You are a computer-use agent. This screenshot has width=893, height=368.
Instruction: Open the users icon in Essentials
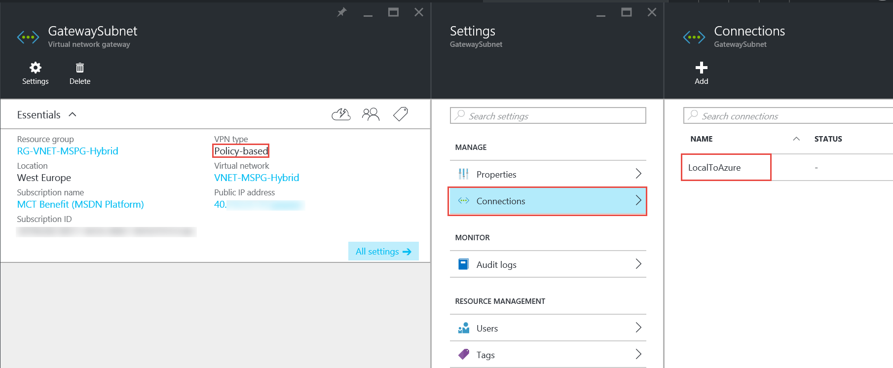click(x=371, y=114)
